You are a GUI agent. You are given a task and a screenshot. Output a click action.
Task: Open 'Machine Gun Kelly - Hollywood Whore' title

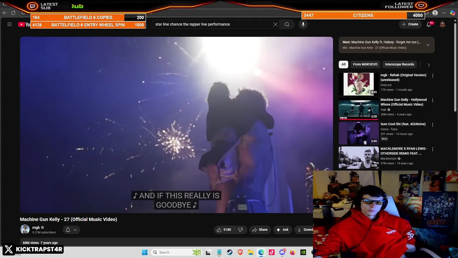[403, 102]
